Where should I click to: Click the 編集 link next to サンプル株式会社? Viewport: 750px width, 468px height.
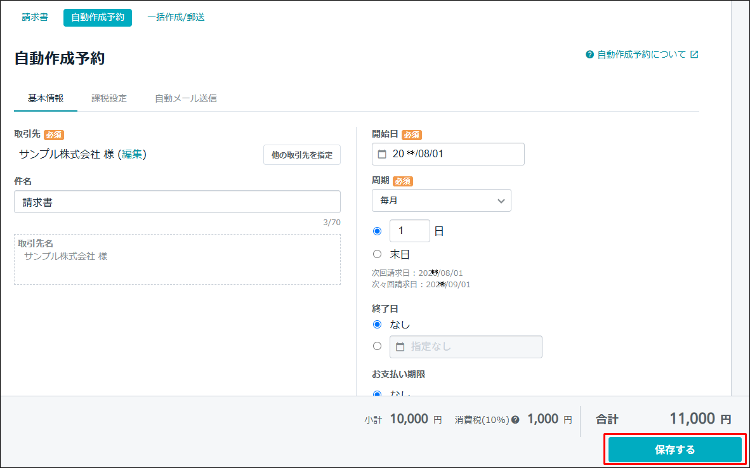tap(132, 154)
